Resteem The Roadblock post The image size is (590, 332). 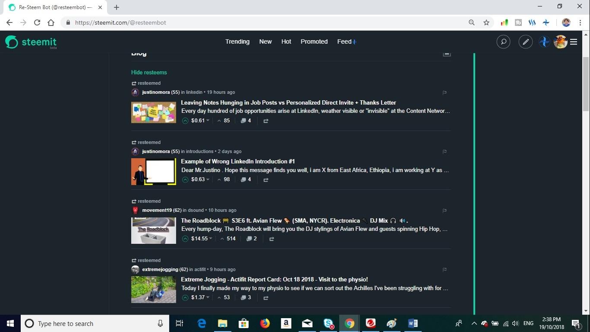[x=272, y=239]
